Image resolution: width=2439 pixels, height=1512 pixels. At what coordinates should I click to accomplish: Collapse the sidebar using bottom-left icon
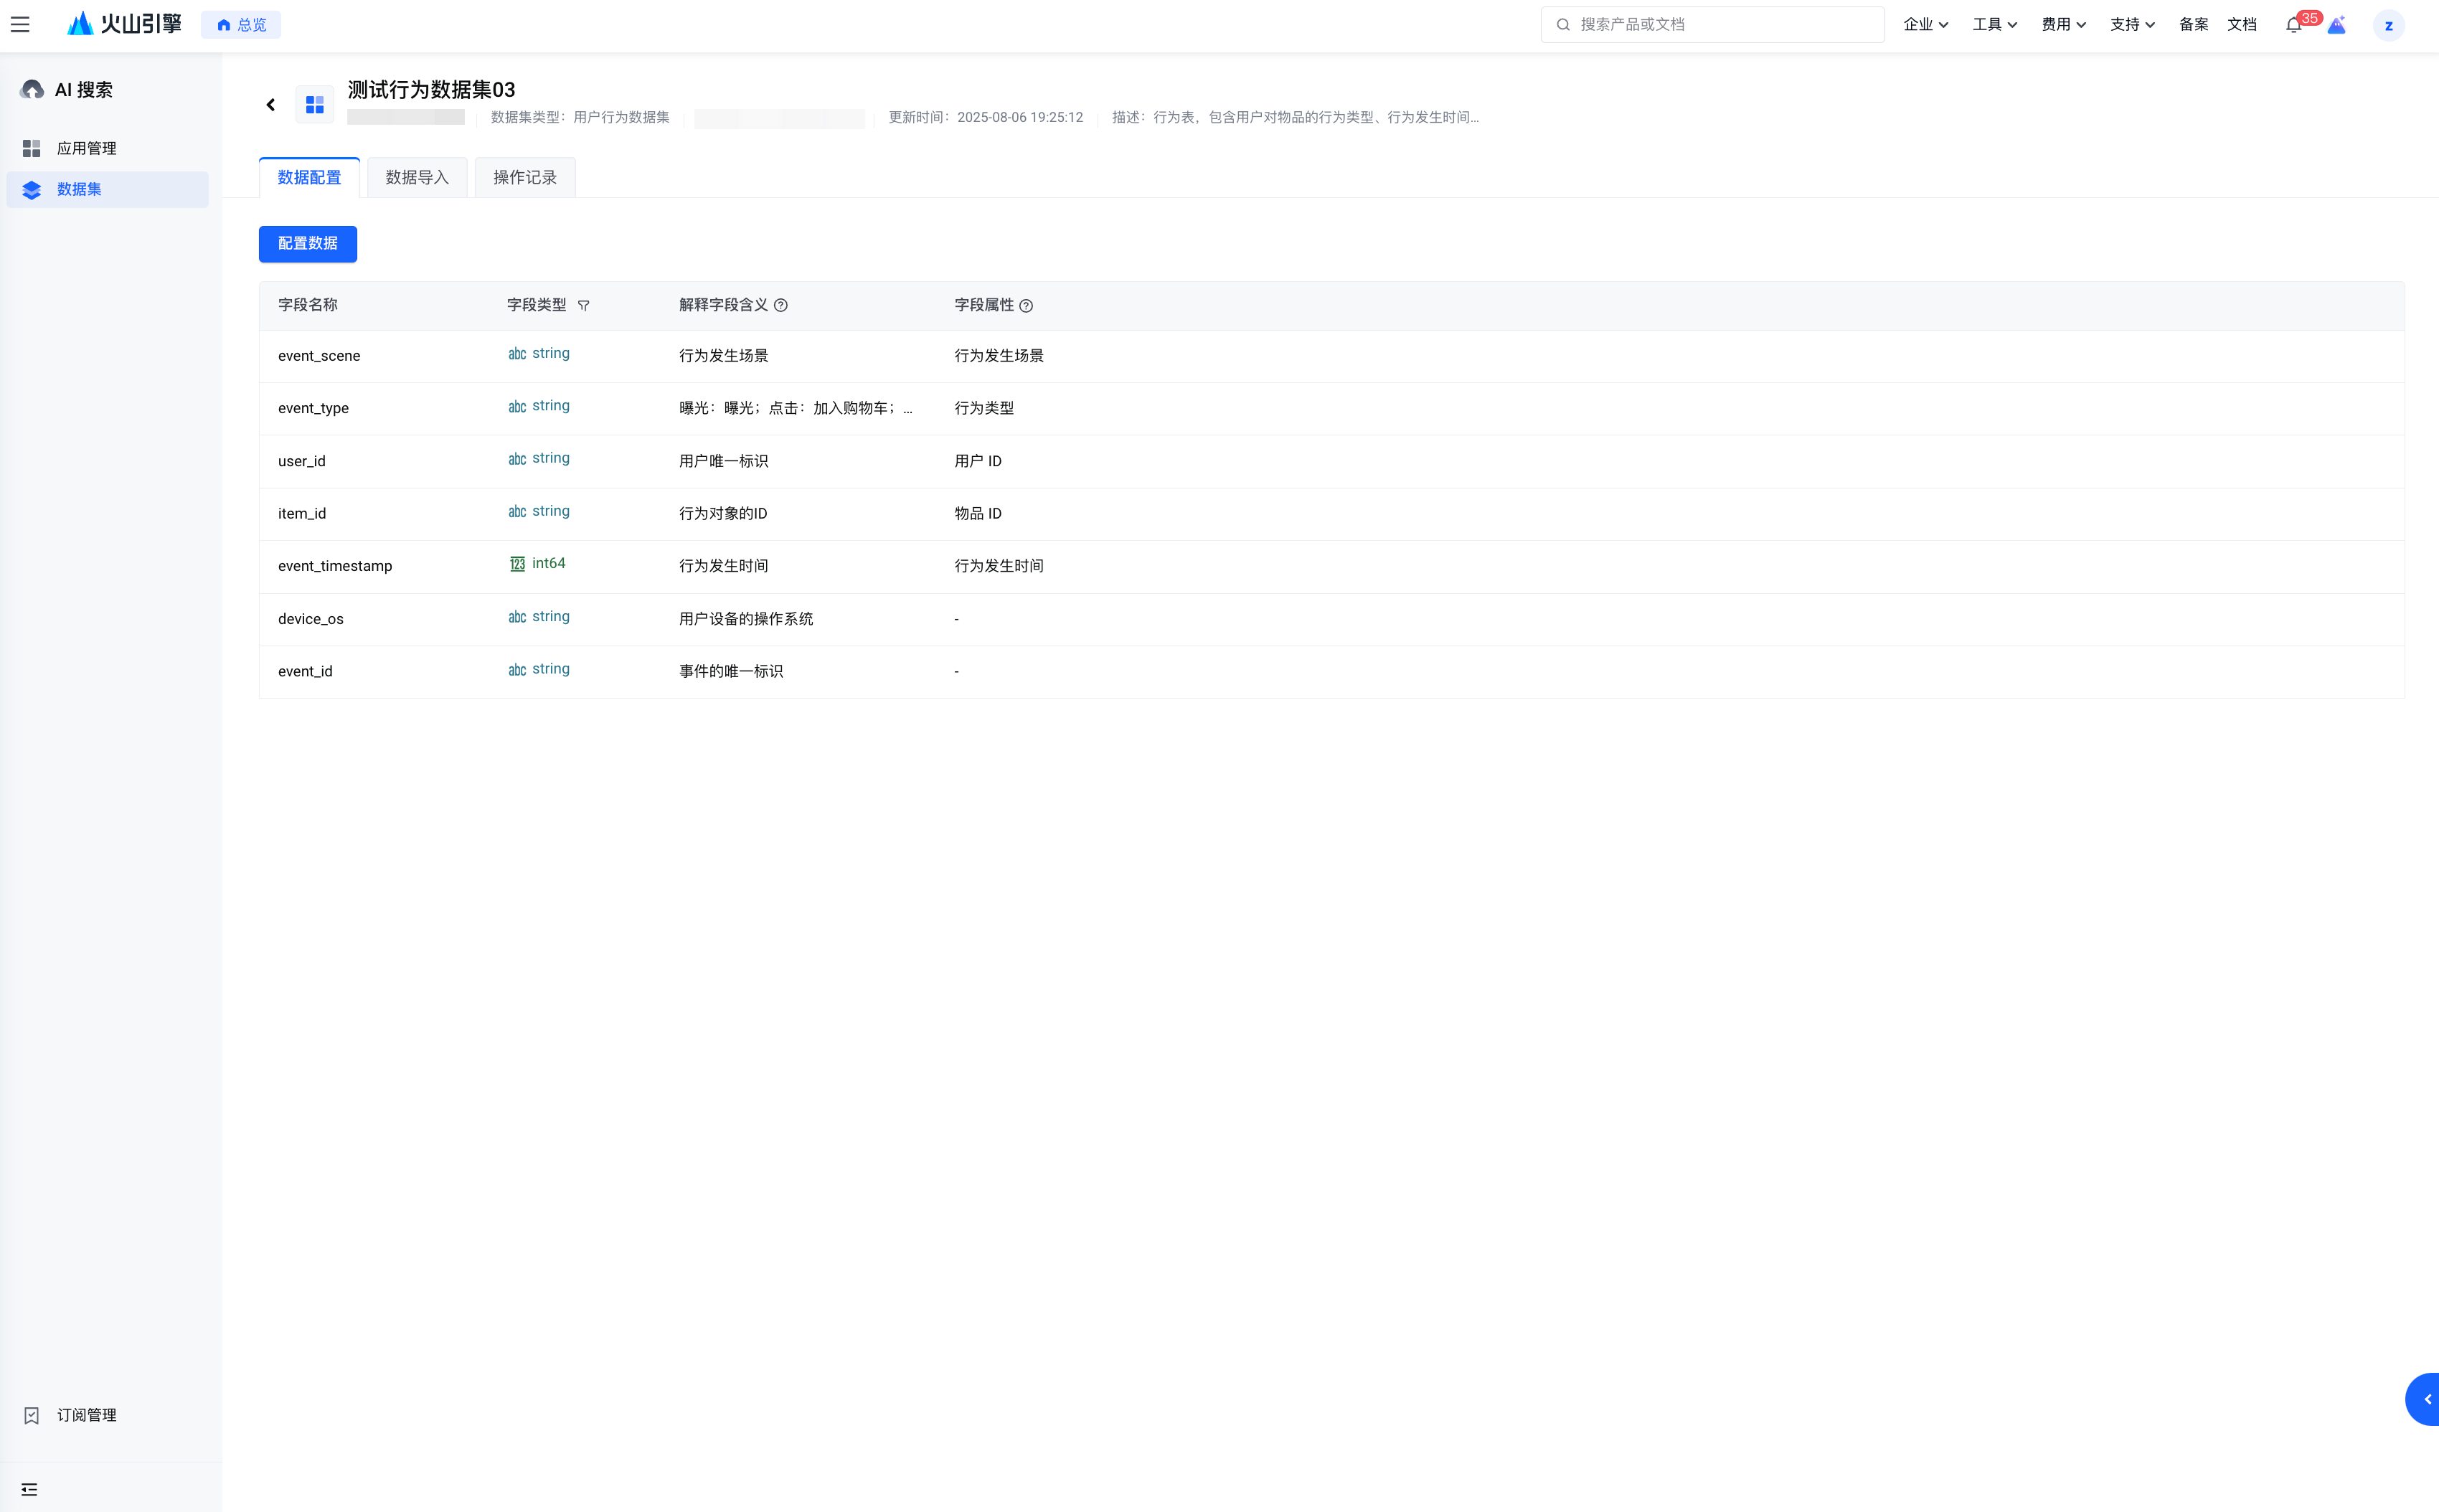29,1489
